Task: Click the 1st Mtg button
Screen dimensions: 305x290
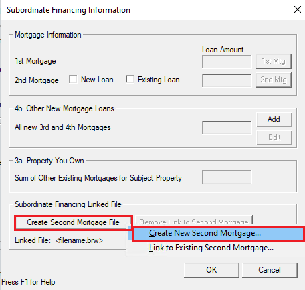Action: [x=274, y=61]
